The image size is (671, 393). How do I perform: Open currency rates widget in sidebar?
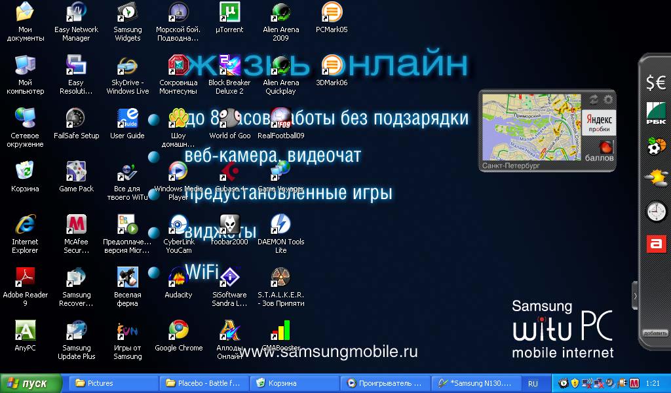click(x=656, y=83)
